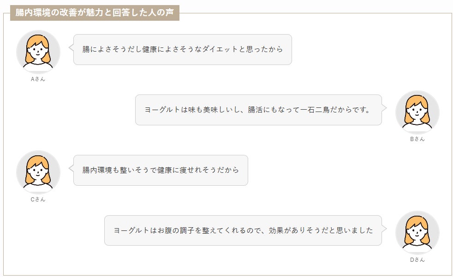Click Bさん's avatar icon
The width and height of the screenshot is (453, 277).
417,111
